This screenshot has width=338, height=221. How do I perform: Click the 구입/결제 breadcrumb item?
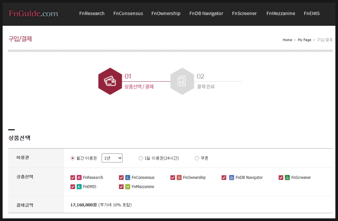tap(324, 40)
